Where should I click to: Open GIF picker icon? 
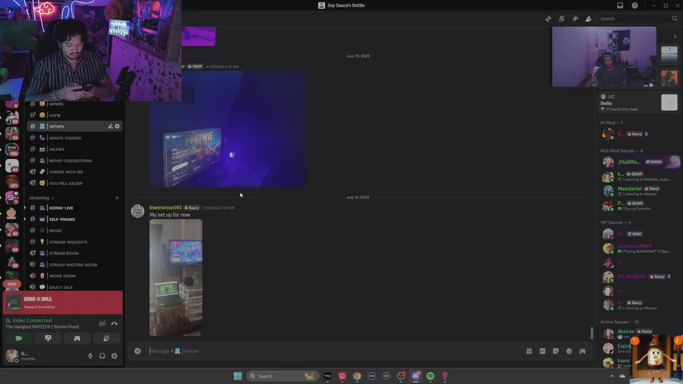click(x=542, y=351)
